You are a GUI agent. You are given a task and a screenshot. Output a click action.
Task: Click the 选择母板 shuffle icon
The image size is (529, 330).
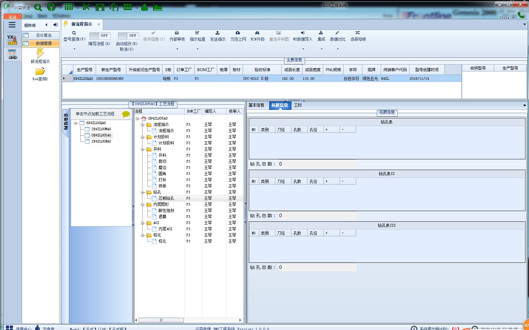[x=358, y=33]
